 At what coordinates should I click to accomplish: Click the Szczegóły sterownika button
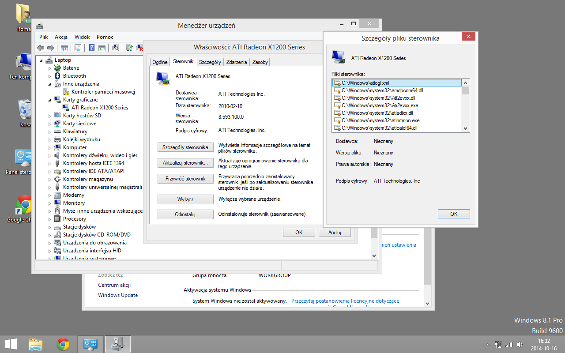pos(185,147)
